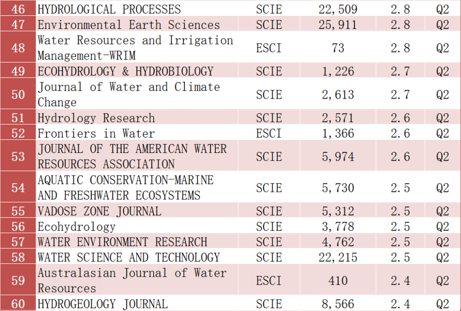Viewport: 461px width, 311px height.
Task: Select Australasian Journal of Water Resources
Action: click(x=132, y=280)
